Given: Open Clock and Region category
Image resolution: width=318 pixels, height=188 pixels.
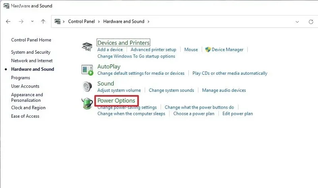Looking at the screenshot, I should [28, 108].
